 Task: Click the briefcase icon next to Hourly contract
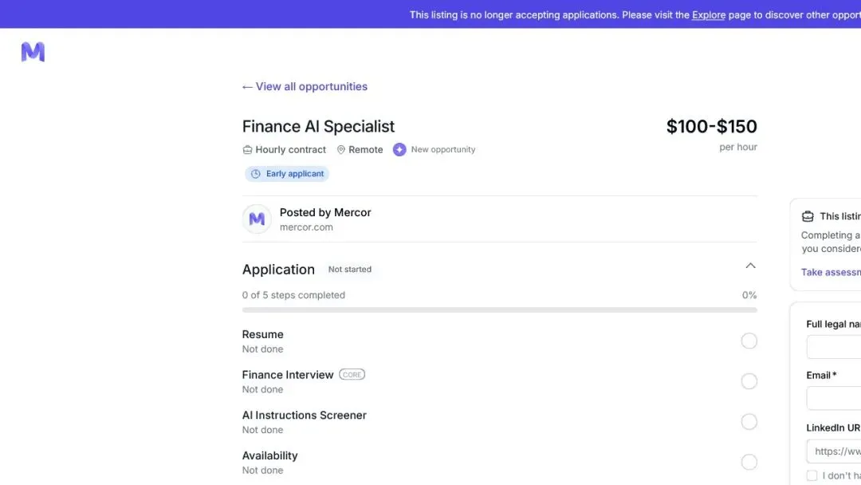[x=248, y=149]
